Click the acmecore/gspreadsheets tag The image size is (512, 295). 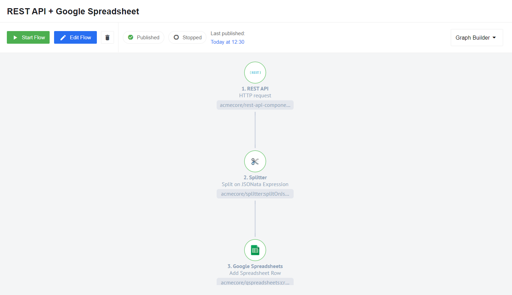pyautogui.click(x=255, y=282)
